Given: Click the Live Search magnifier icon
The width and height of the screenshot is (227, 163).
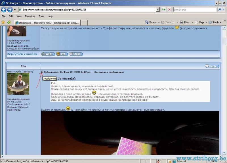Looking at the screenshot, I should tap(220, 9).
